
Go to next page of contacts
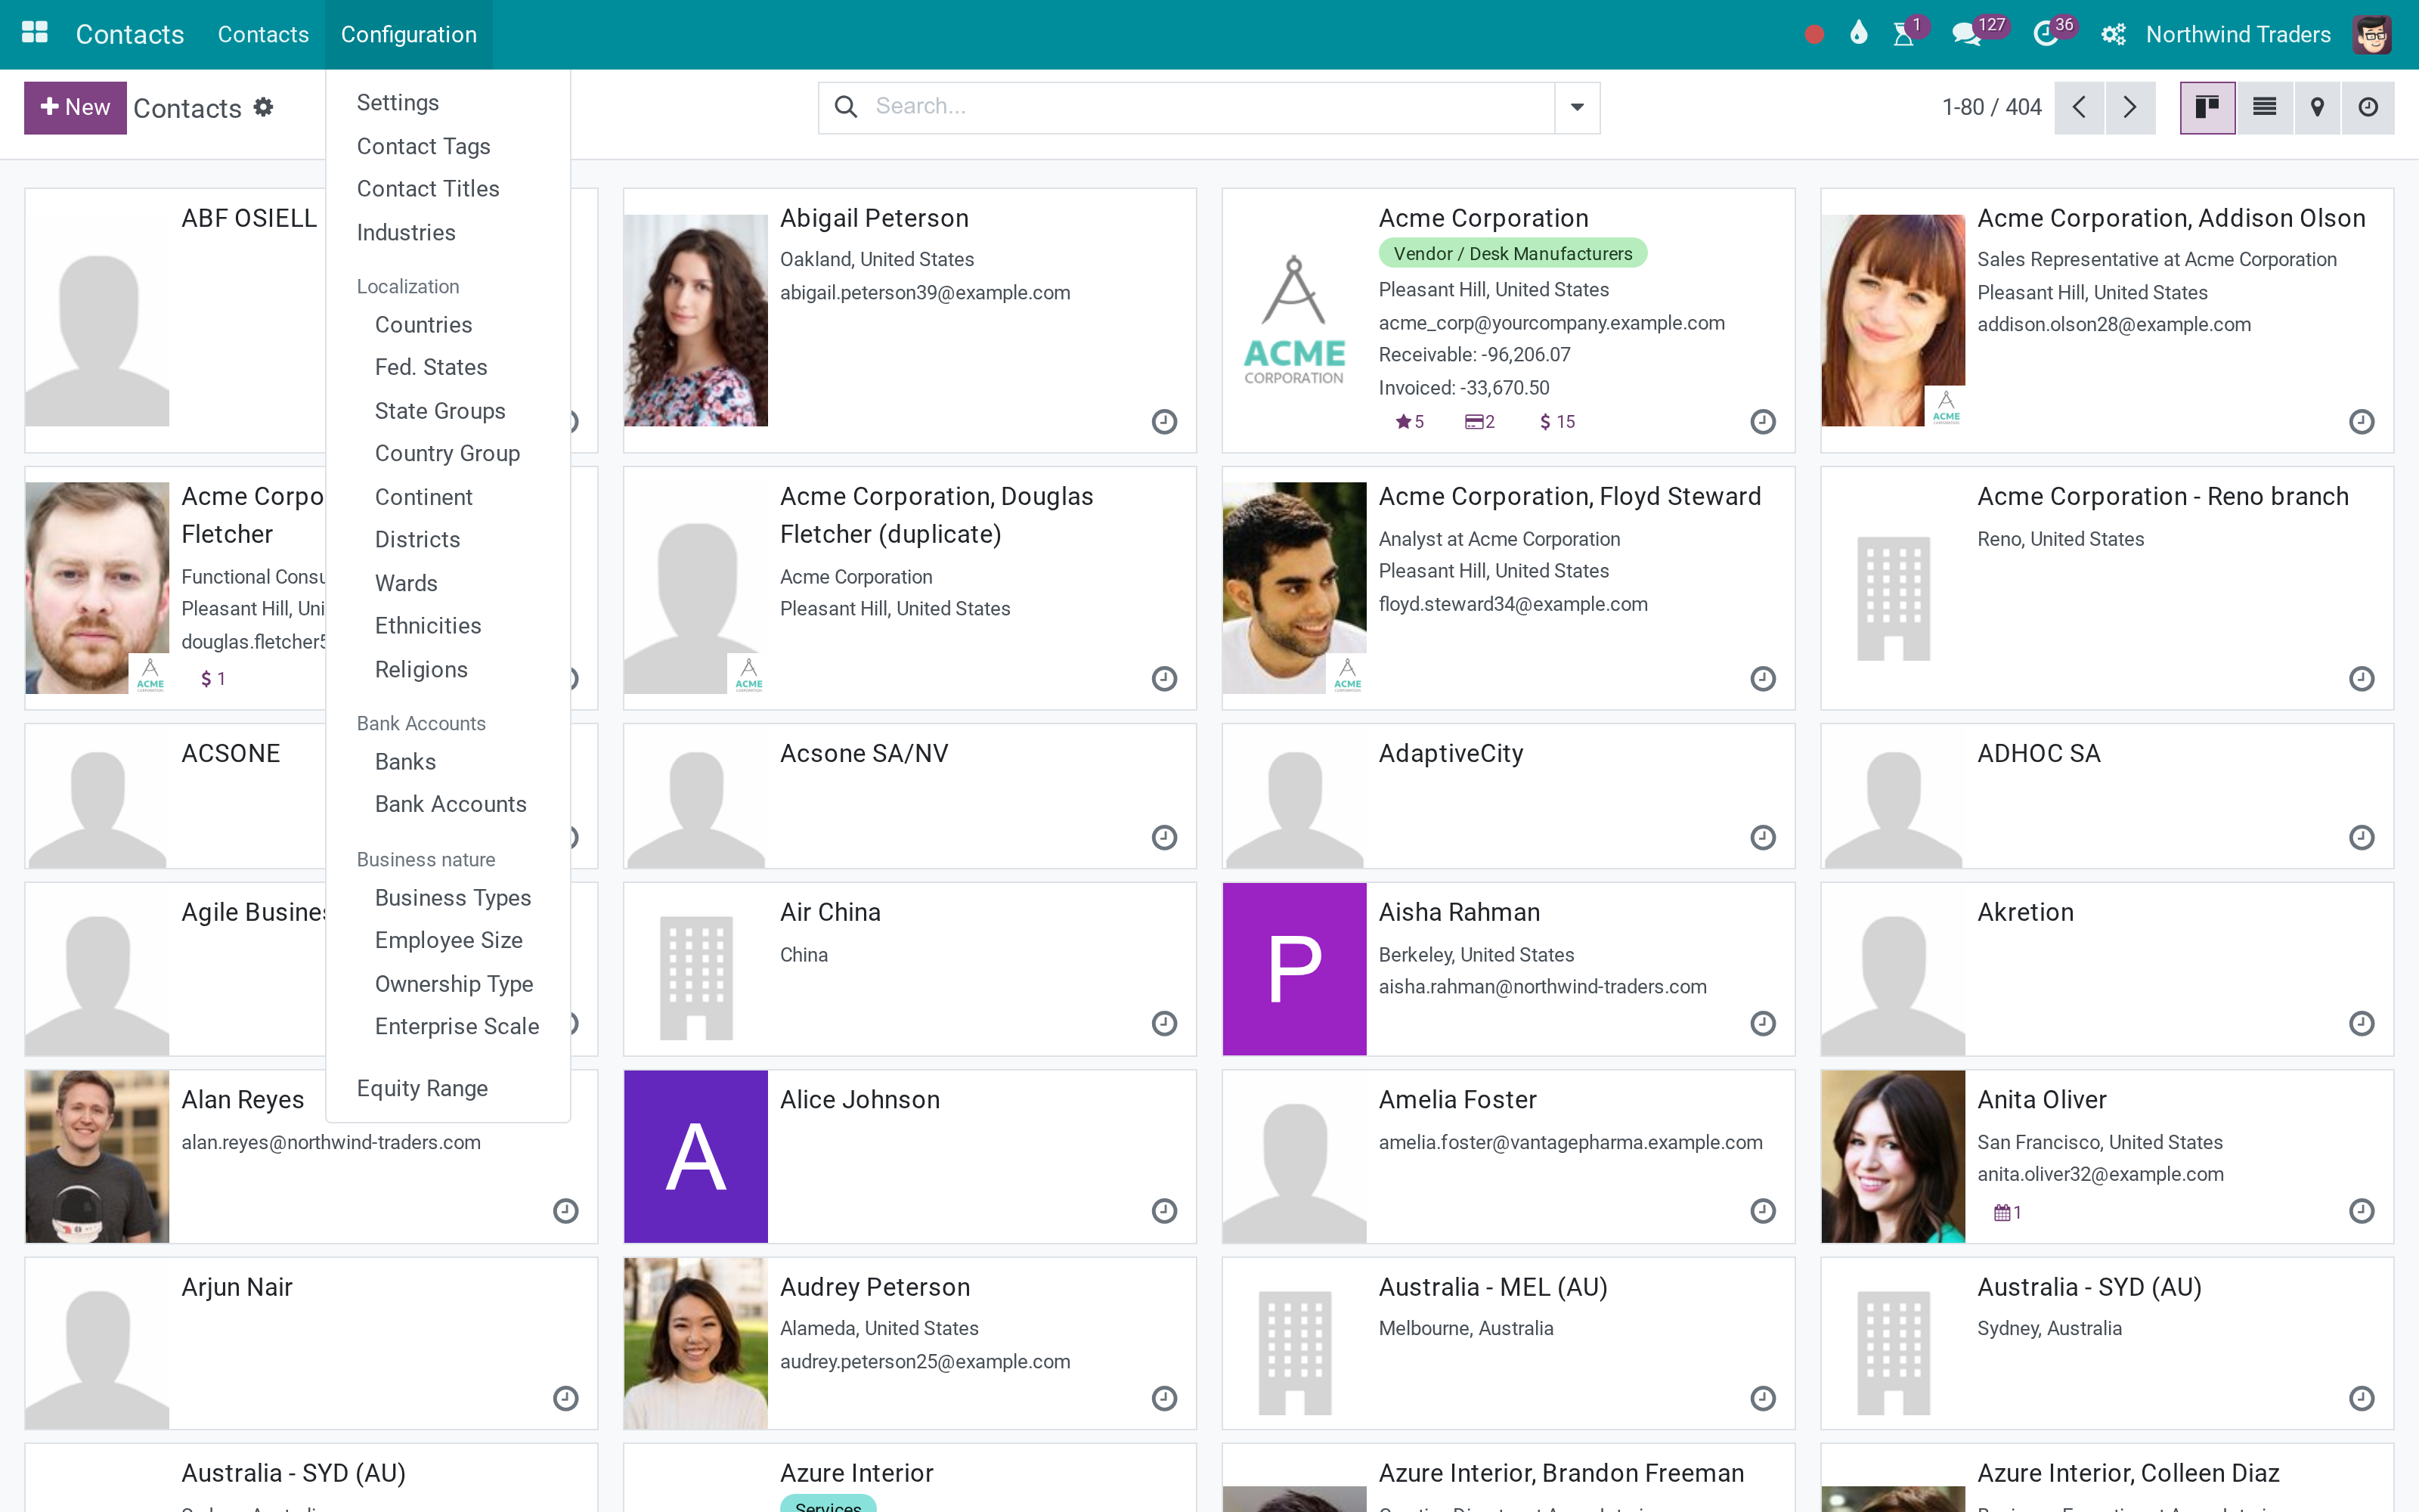tap(2130, 107)
